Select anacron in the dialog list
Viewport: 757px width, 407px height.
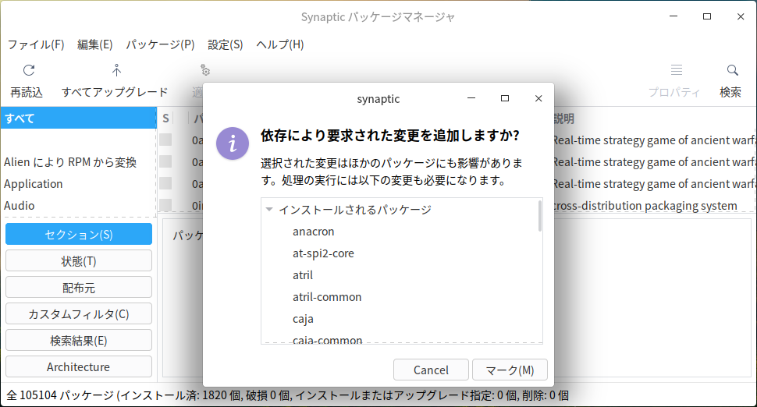[x=313, y=232]
